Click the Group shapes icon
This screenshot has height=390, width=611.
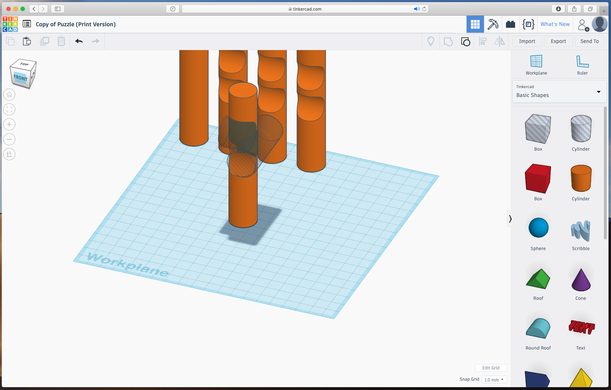(x=448, y=42)
